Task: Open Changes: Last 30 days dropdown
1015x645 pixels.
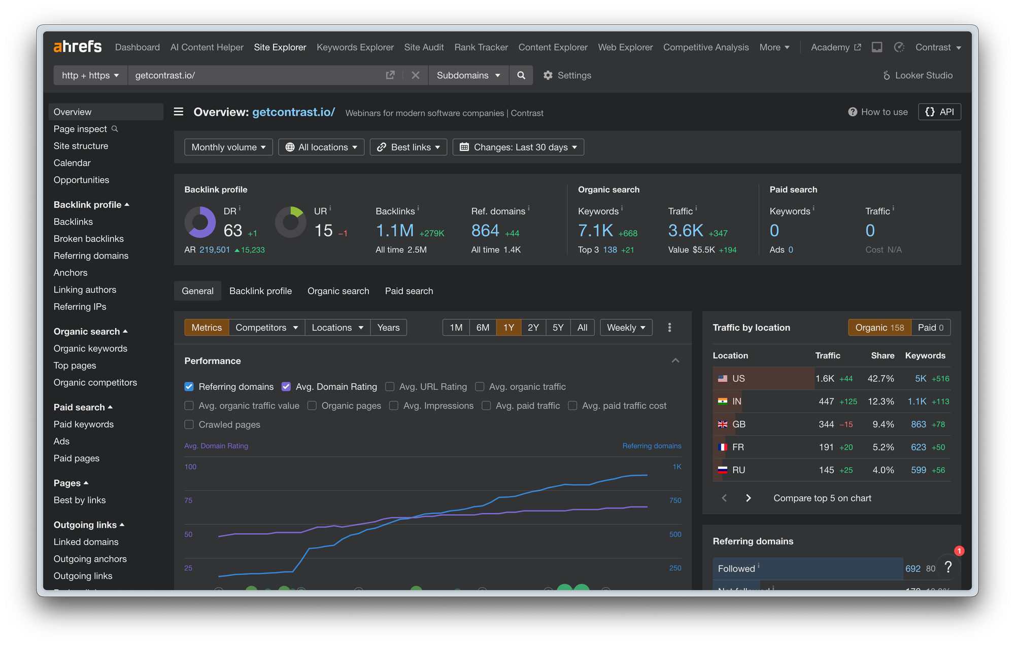Action: [x=518, y=147]
